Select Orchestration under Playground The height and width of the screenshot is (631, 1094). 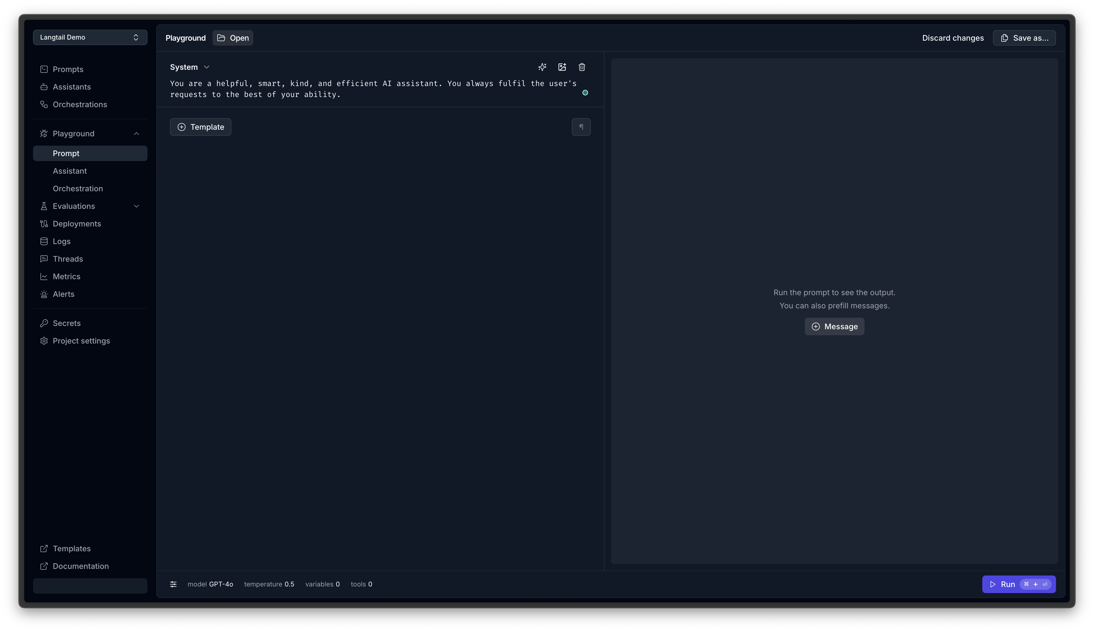tap(78, 189)
